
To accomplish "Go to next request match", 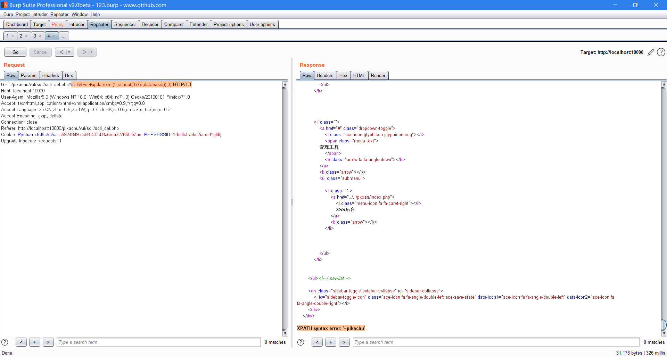I will click(48, 342).
